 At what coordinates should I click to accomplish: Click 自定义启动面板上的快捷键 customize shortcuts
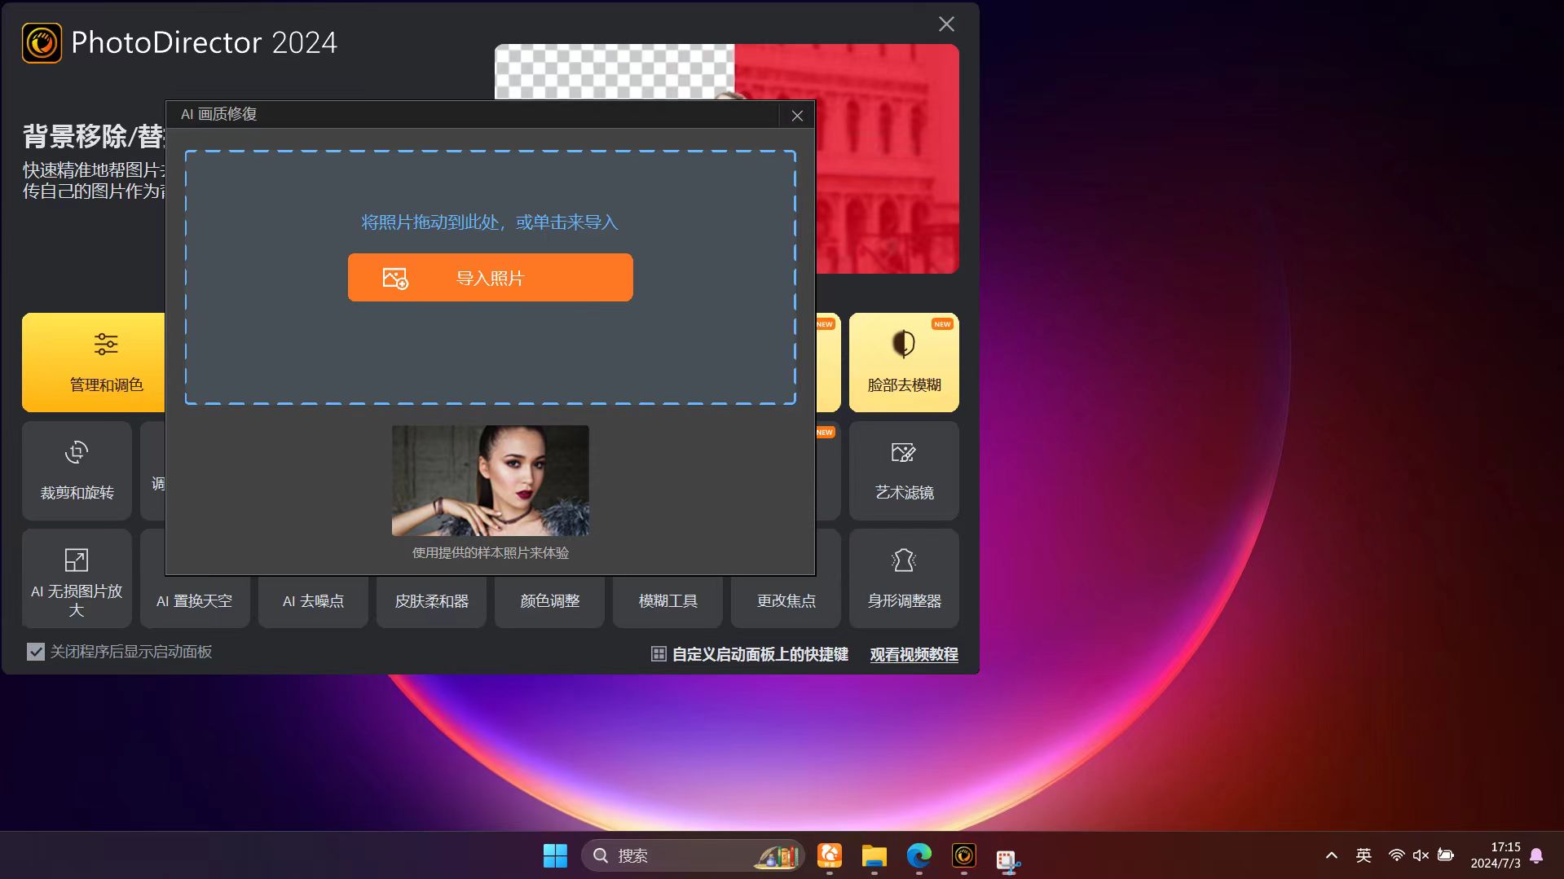point(750,654)
